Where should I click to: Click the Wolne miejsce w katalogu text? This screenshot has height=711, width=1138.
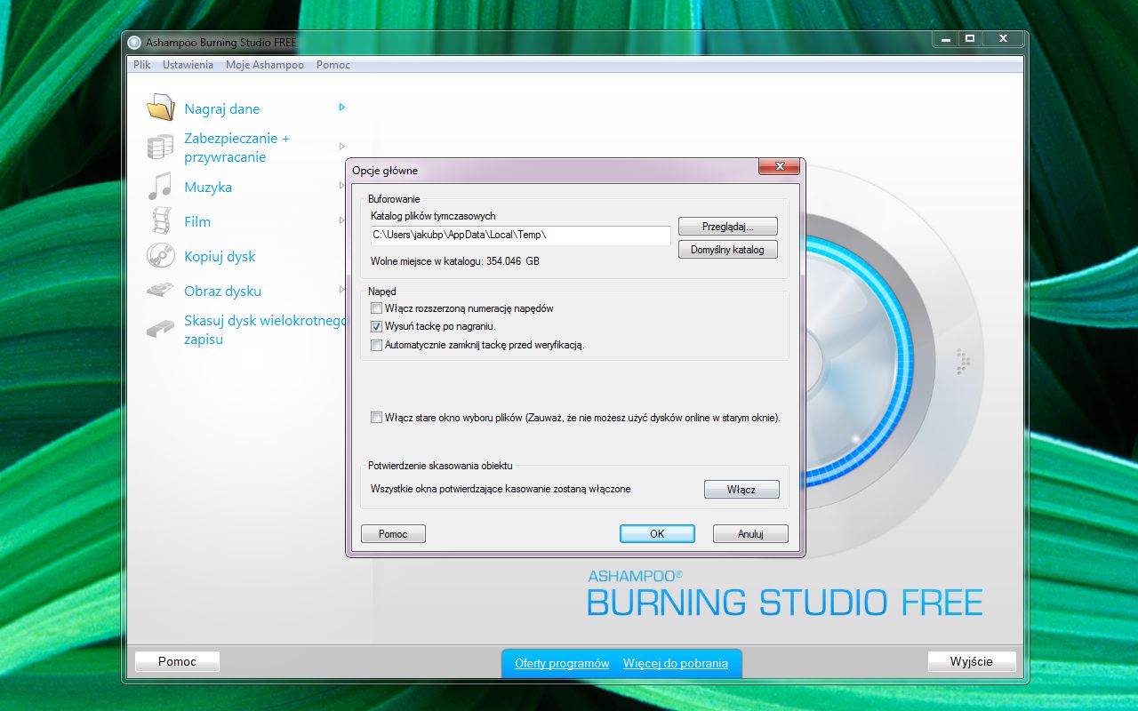click(x=455, y=261)
